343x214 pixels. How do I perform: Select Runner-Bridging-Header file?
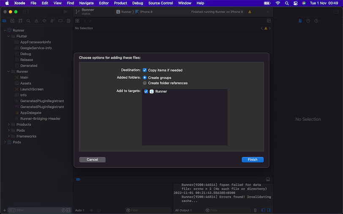[x=40, y=119]
